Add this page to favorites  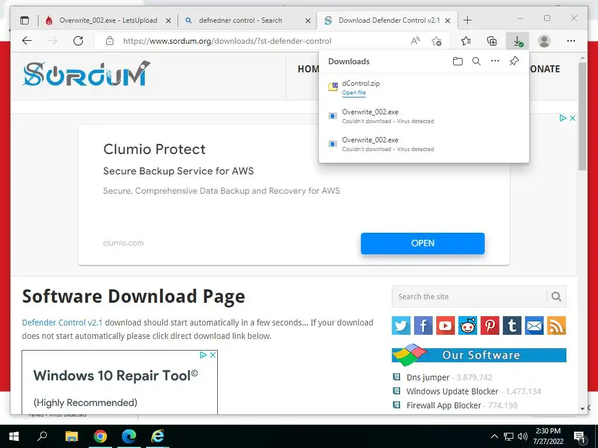437,41
